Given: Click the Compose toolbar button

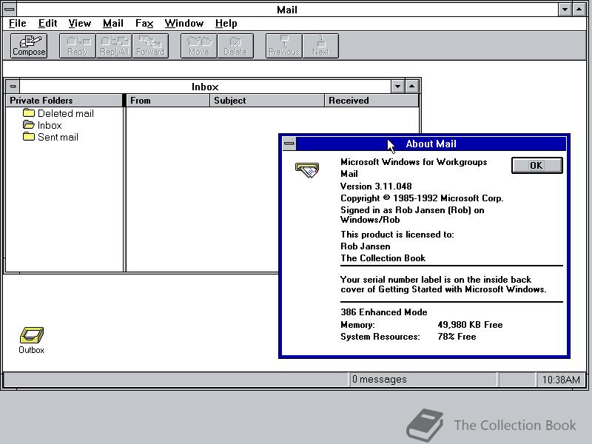Looking at the screenshot, I should point(29,46).
